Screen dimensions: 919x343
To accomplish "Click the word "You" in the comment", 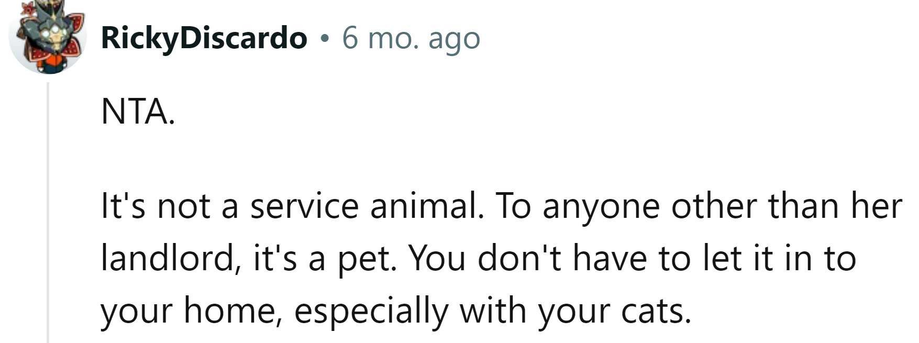I will click(437, 258).
